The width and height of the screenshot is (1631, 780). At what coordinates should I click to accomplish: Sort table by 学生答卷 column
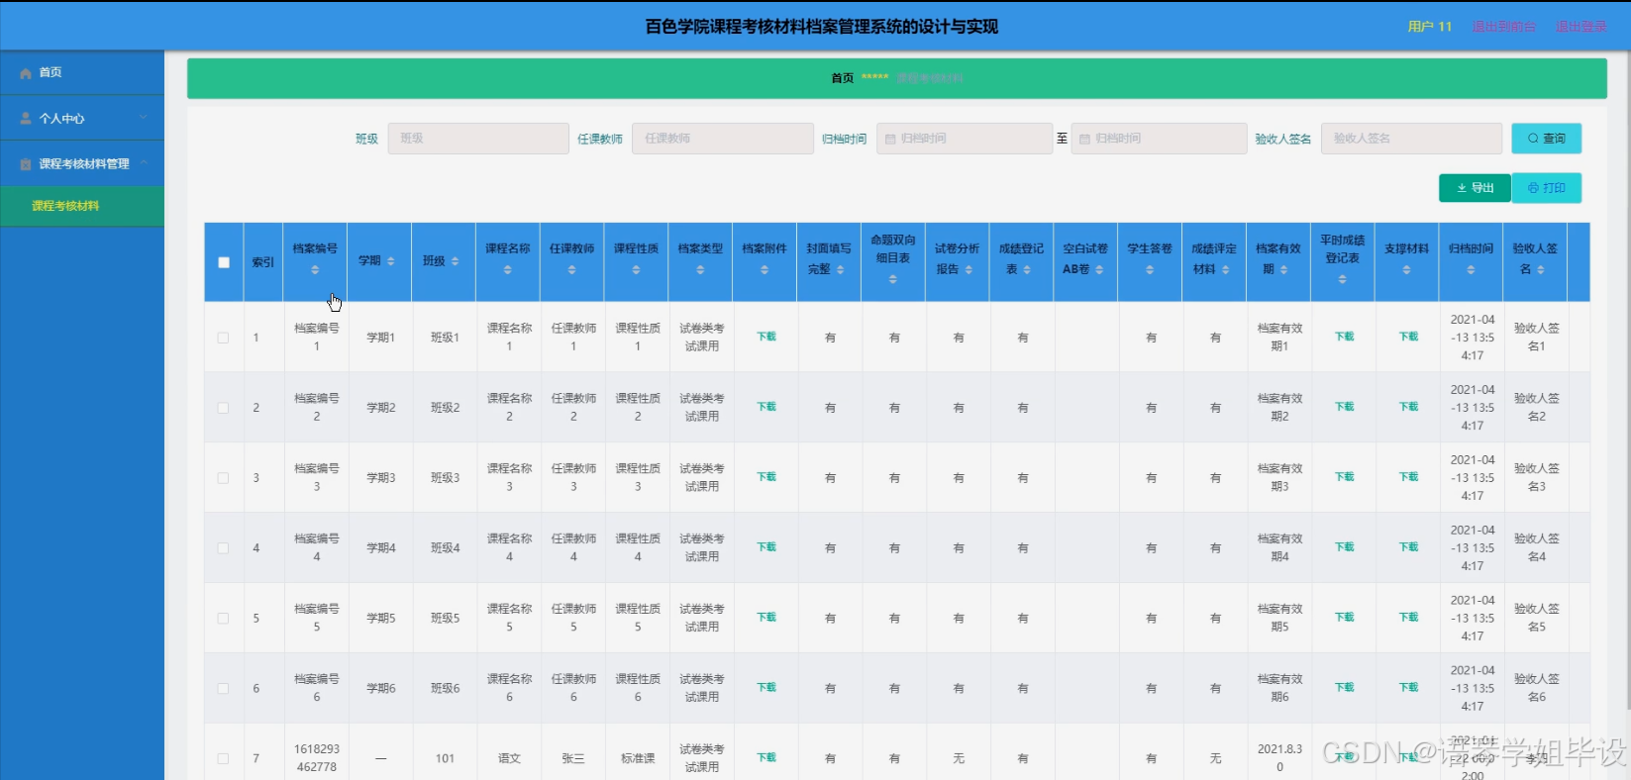(1150, 270)
